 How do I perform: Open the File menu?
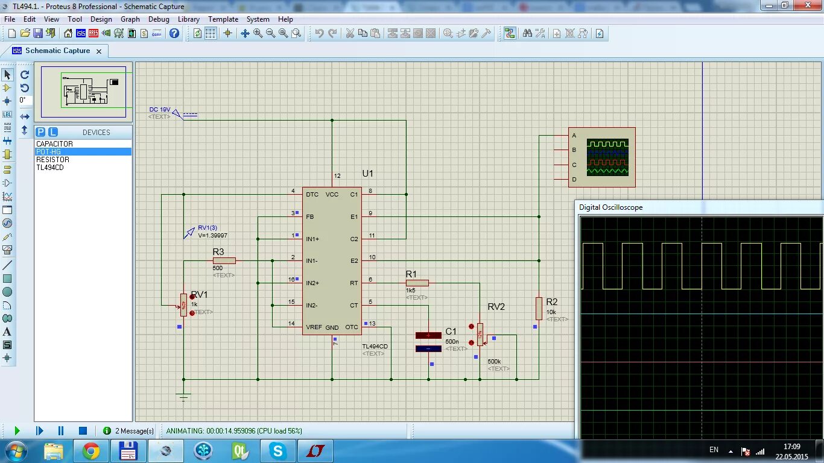pos(10,19)
